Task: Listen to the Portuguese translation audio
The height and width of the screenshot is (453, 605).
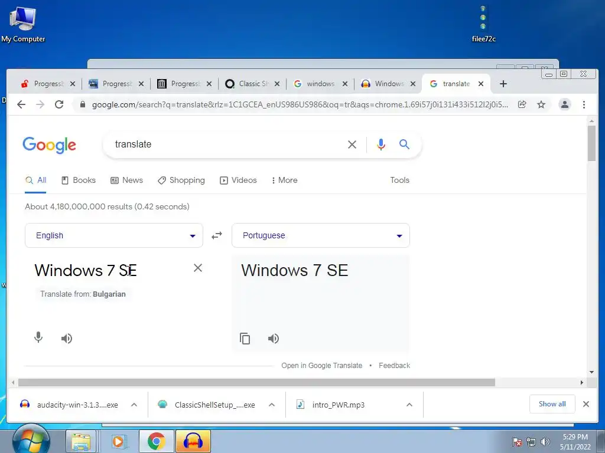Action: 274,339
